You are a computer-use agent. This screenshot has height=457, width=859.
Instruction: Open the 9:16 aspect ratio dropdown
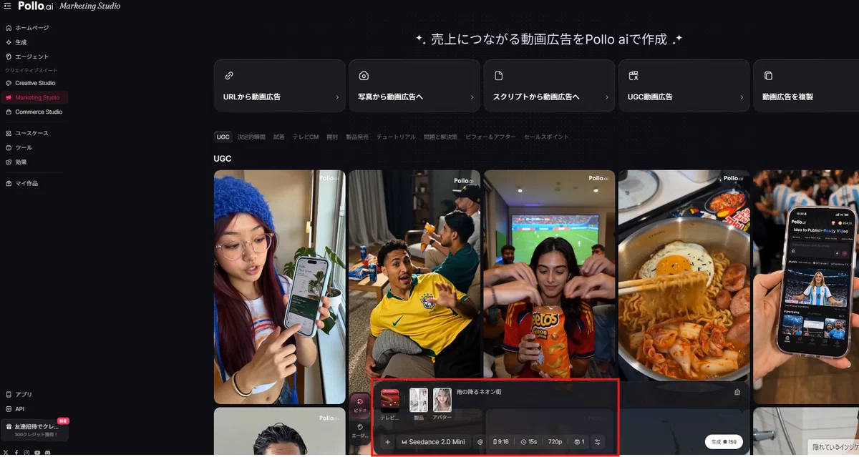pyautogui.click(x=501, y=442)
